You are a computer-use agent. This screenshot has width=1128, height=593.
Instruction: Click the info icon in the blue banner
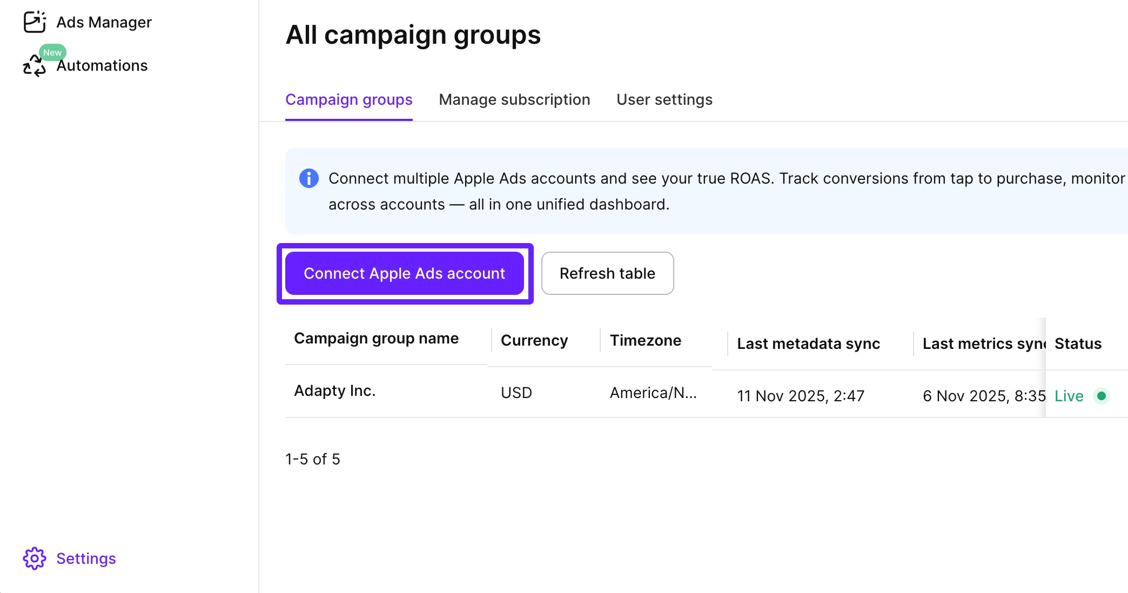pos(308,178)
